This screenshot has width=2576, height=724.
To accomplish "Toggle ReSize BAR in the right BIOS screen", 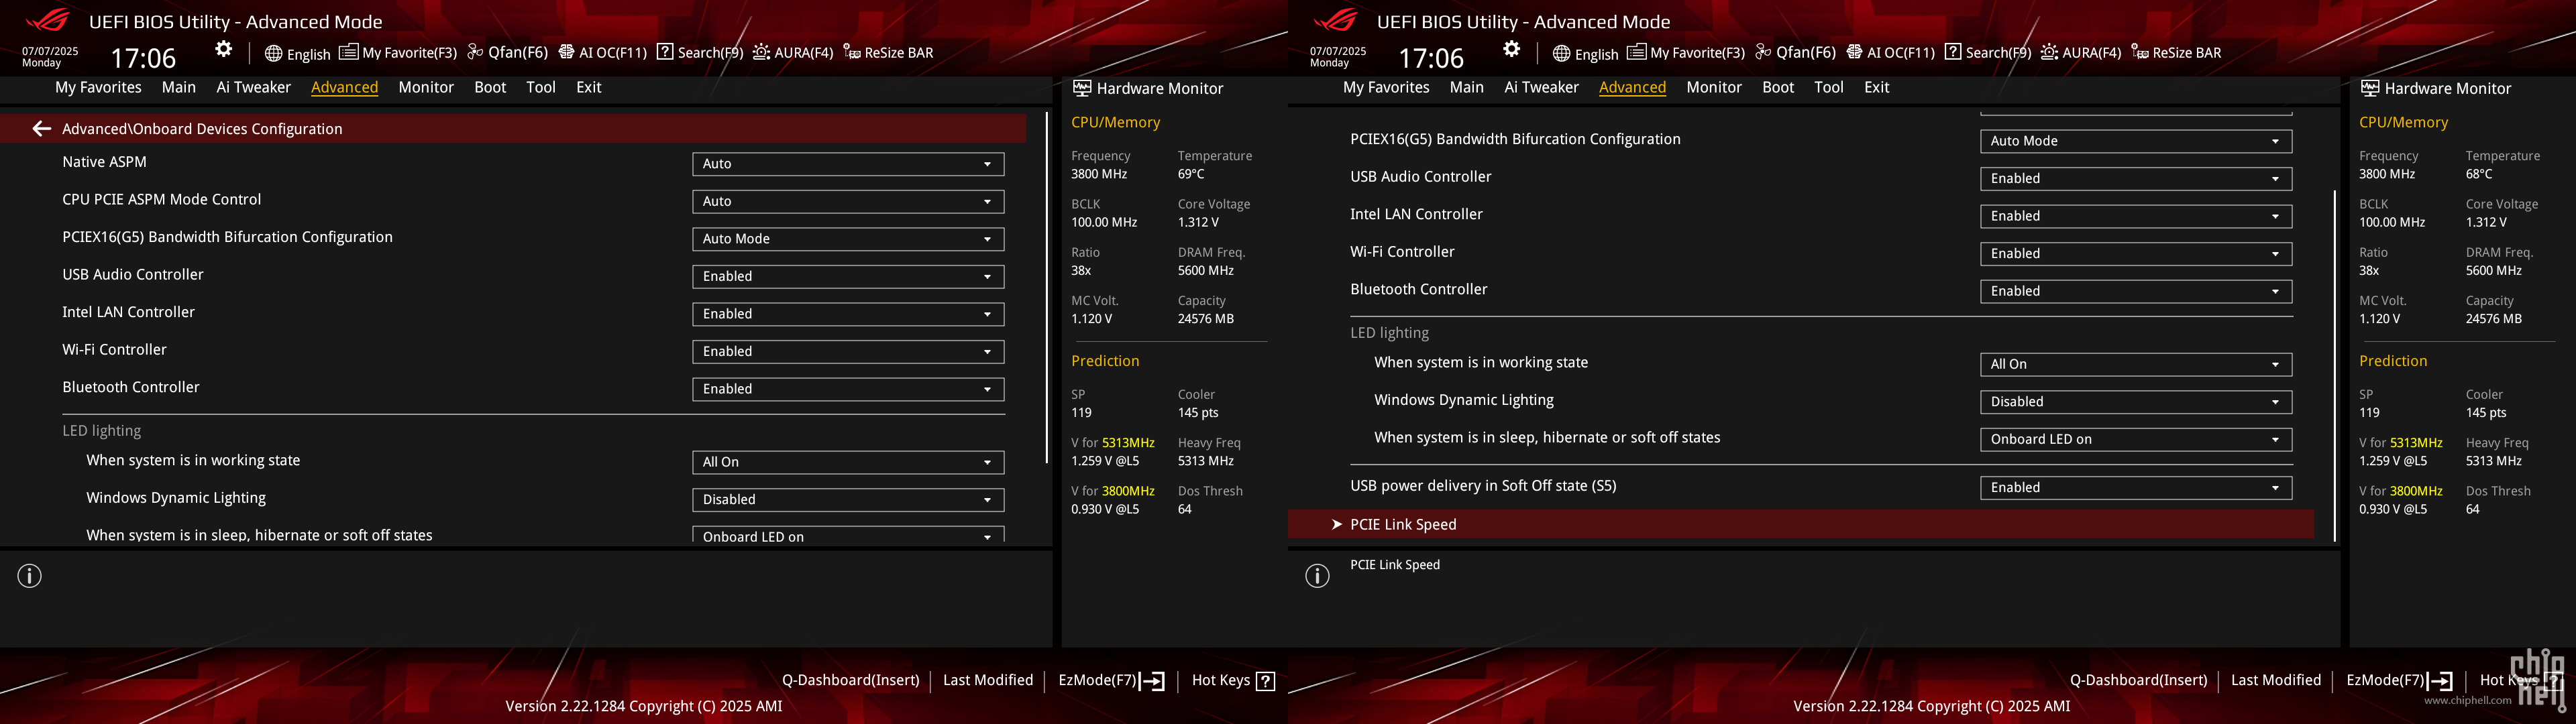I will tap(2176, 53).
